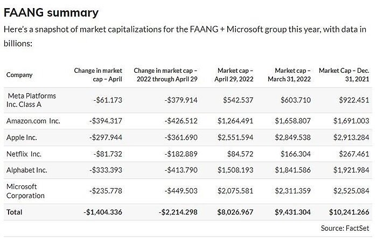
Task: Select the Change in market cap – April header
Action: click(98, 75)
